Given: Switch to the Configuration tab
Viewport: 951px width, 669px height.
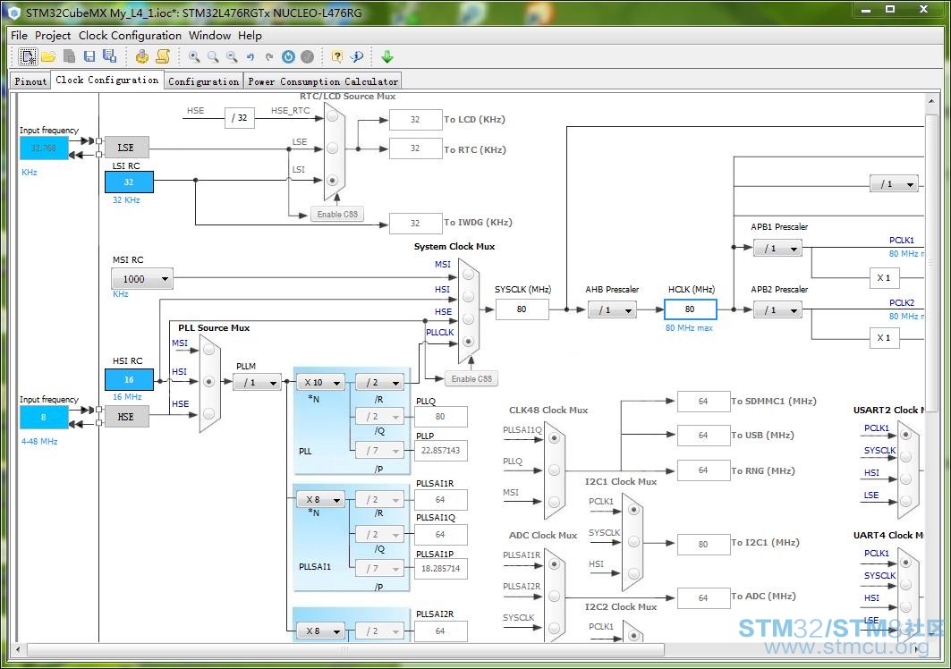Looking at the screenshot, I should 203,80.
